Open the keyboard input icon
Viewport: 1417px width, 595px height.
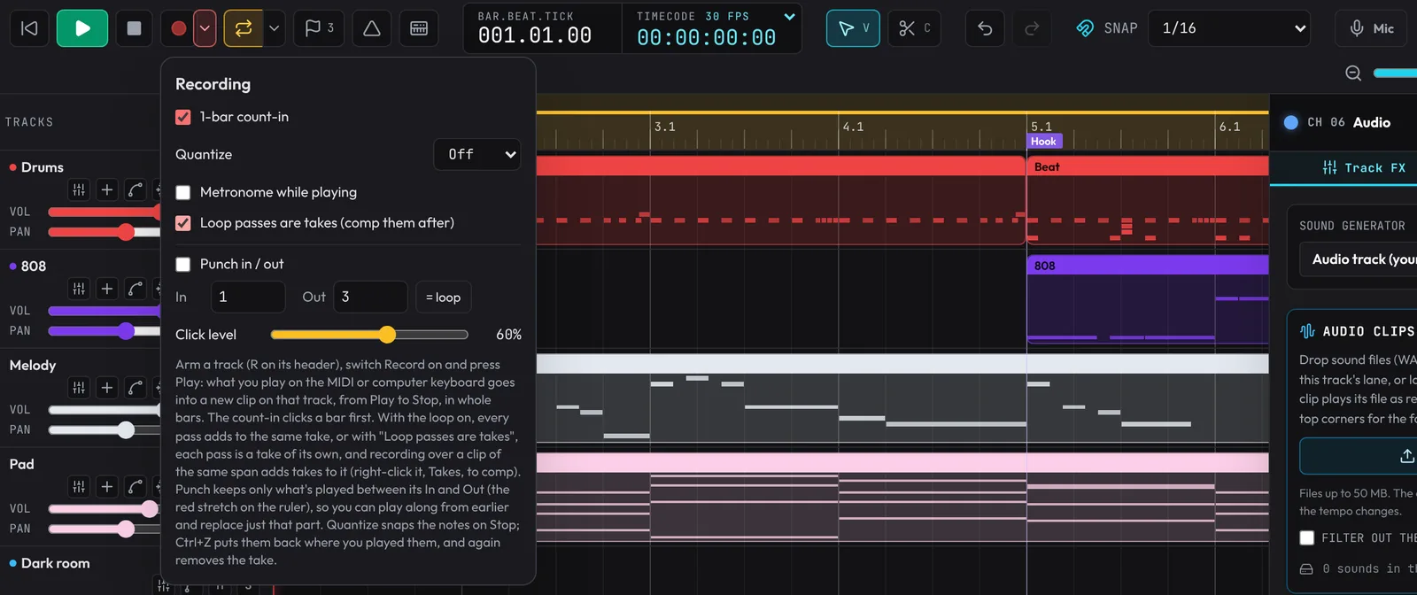419,28
